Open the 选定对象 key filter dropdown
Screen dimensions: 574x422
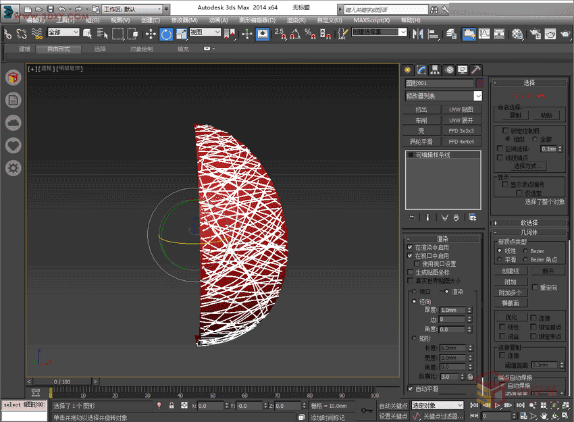pos(437,406)
